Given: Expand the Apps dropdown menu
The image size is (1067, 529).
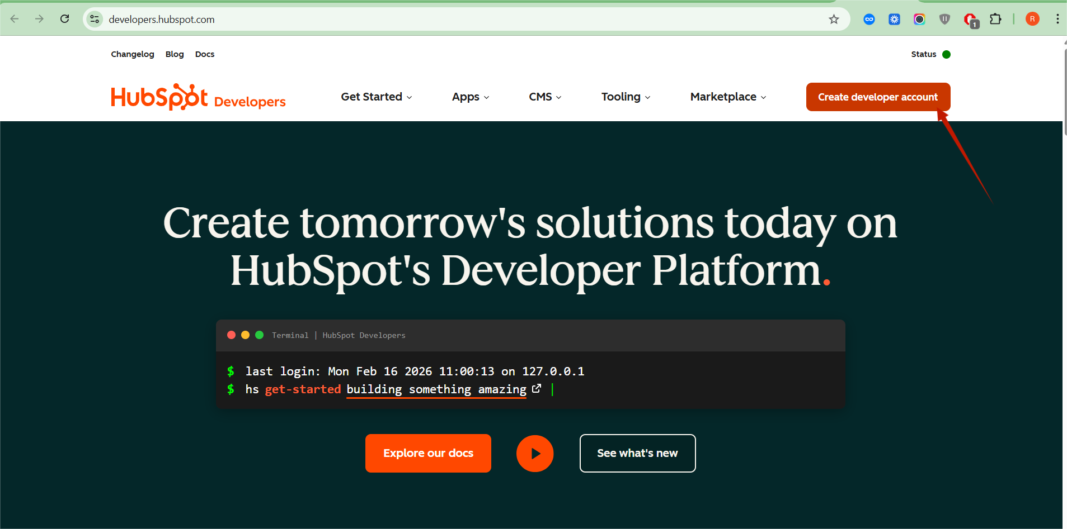Looking at the screenshot, I should 470,97.
